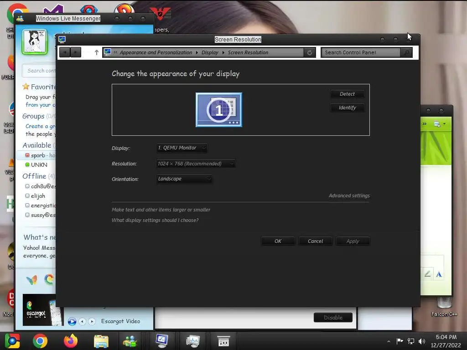Click the Up arrow to parent folder
Viewport: 467px width, 350px height.
point(97,53)
